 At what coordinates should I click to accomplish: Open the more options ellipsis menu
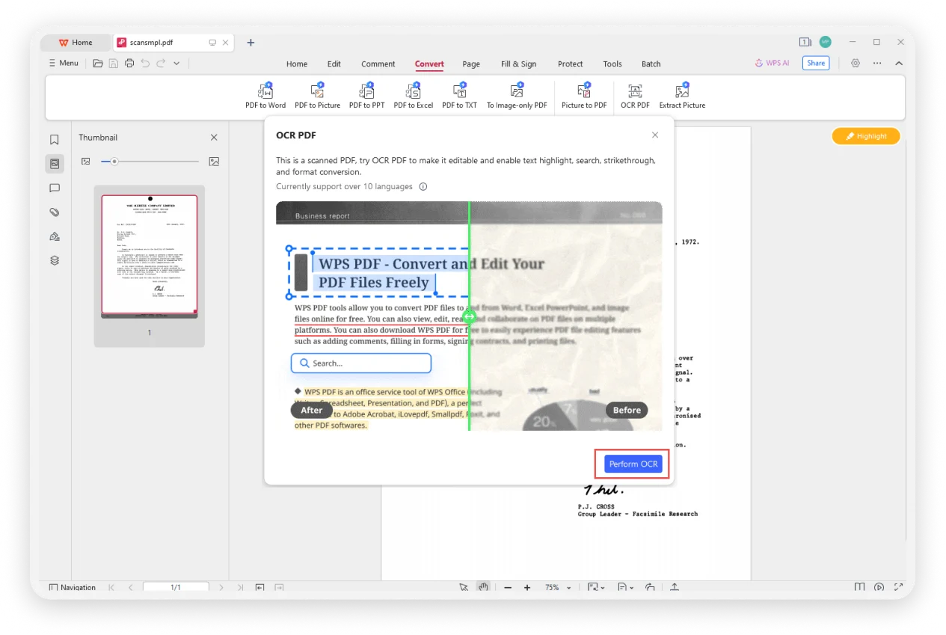click(877, 64)
